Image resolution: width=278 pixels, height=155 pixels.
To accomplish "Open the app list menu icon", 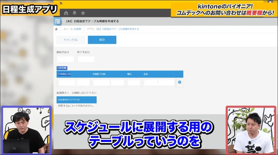I will [x=58, y=22].
